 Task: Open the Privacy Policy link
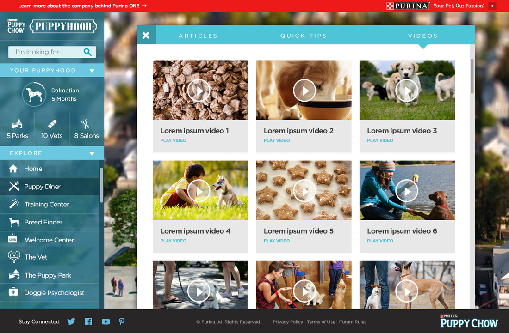click(x=288, y=322)
